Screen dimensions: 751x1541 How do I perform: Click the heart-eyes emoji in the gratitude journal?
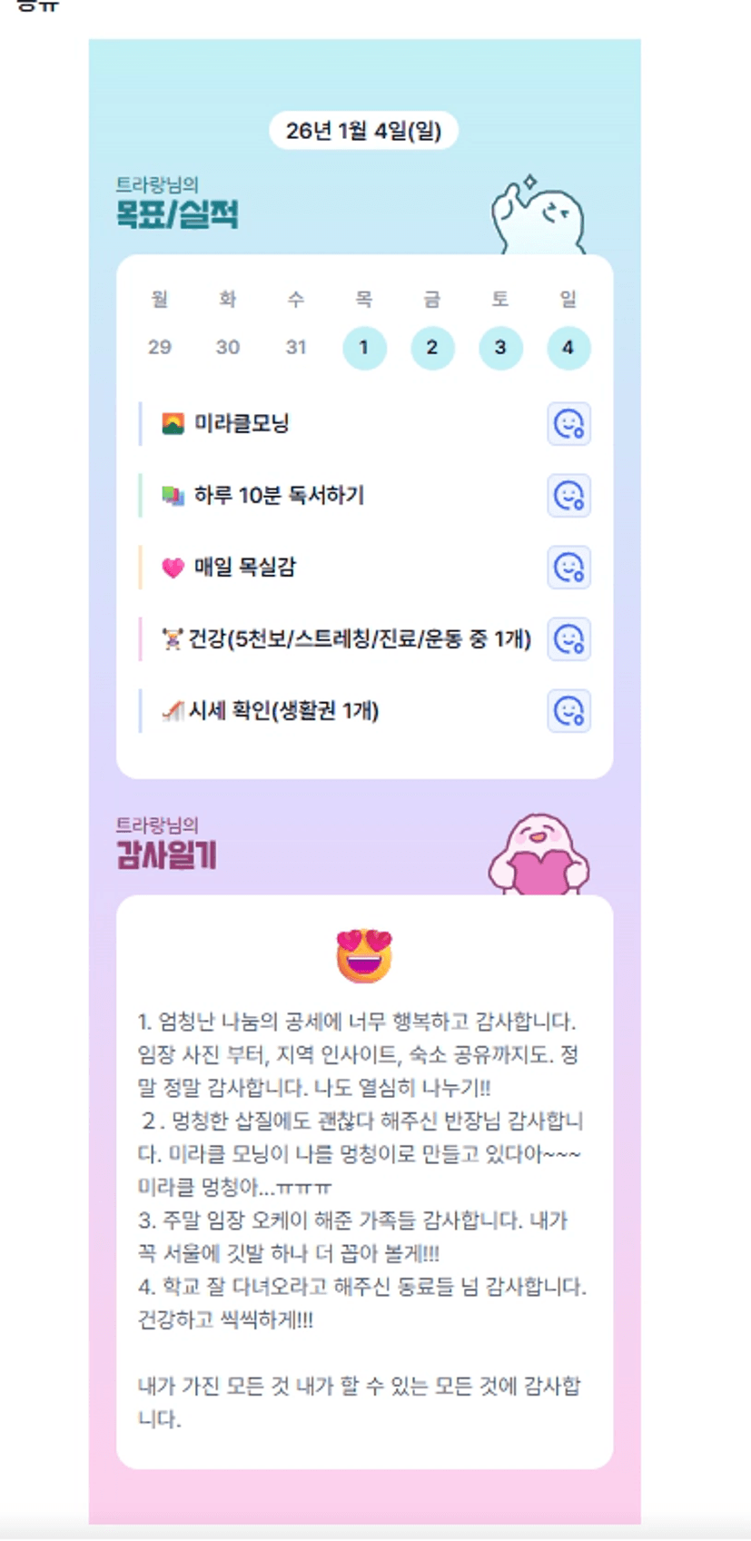[364, 955]
